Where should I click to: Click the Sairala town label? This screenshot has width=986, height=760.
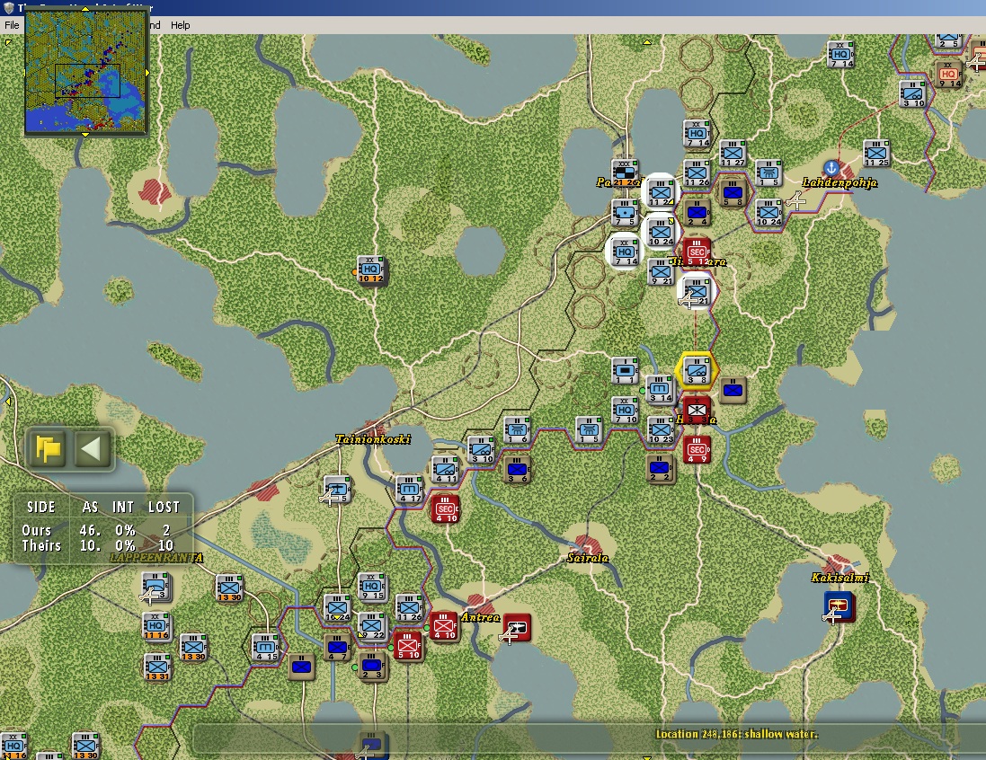pos(587,558)
